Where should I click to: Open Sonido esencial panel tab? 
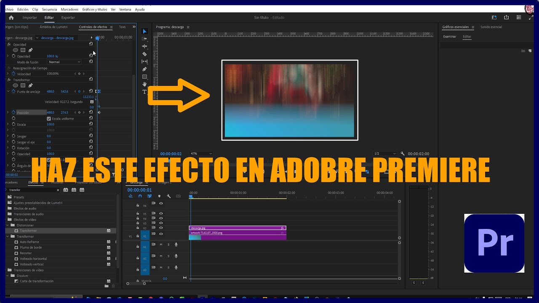tap(491, 27)
